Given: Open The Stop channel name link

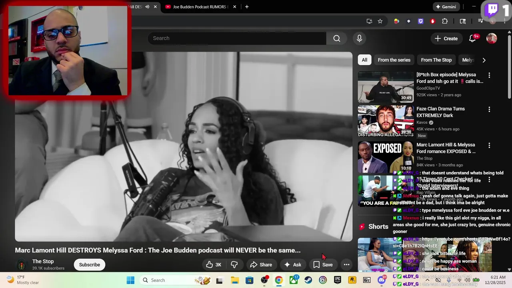Looking at the screenshot, I should pos(43,261).
